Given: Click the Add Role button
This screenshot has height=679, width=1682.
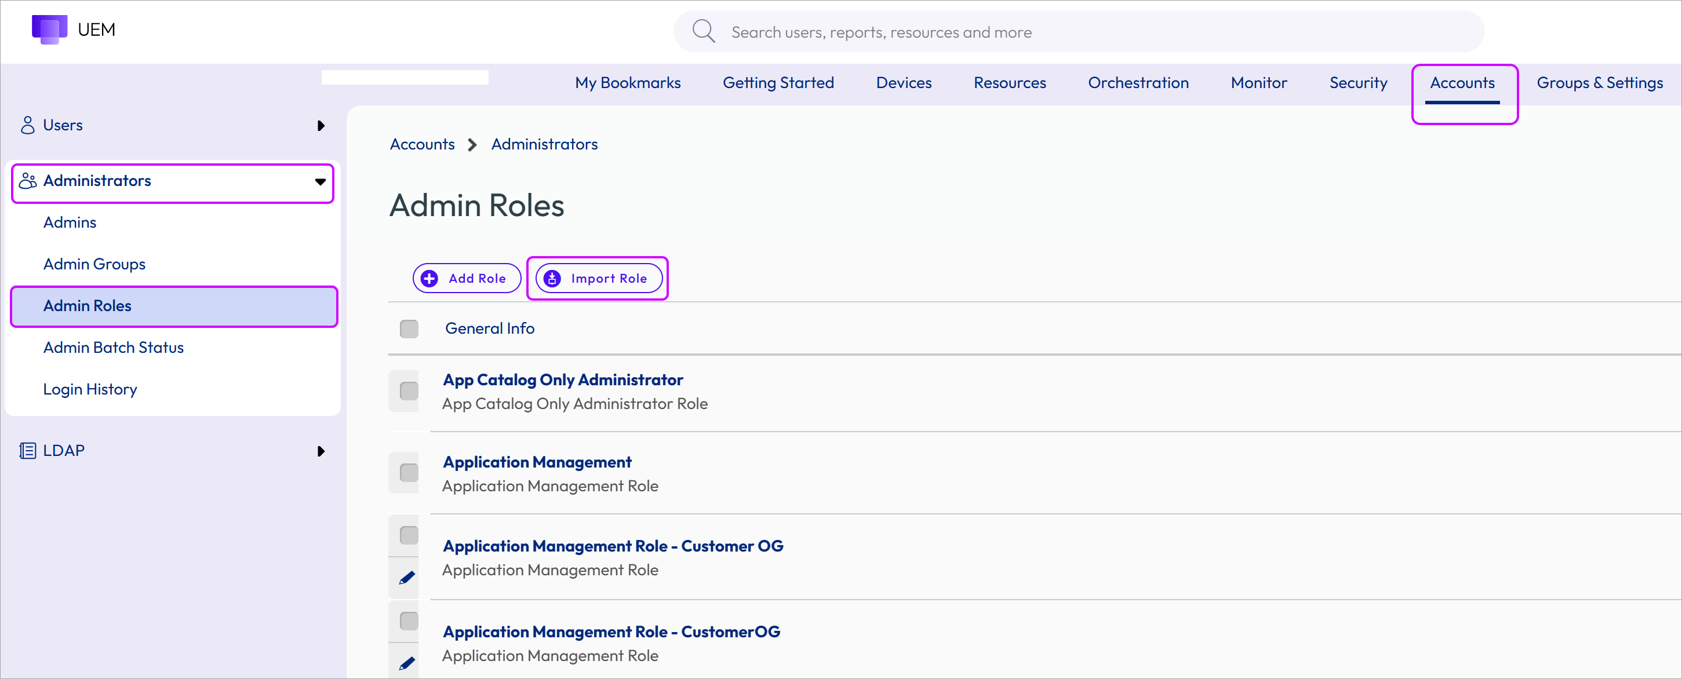Looking at the screenshot, I should click(466, 278).
